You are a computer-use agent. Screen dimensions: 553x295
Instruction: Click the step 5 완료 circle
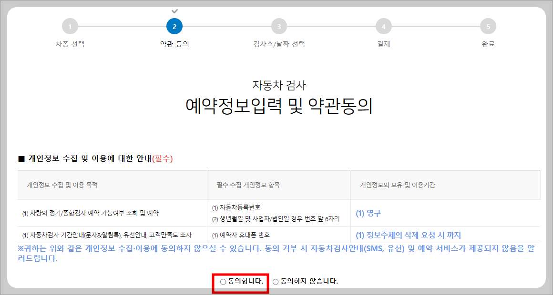click(x=488, y=27)
